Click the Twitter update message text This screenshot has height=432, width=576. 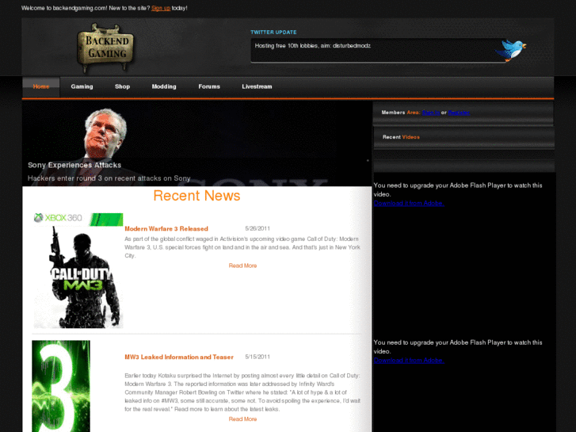point(313,46)
